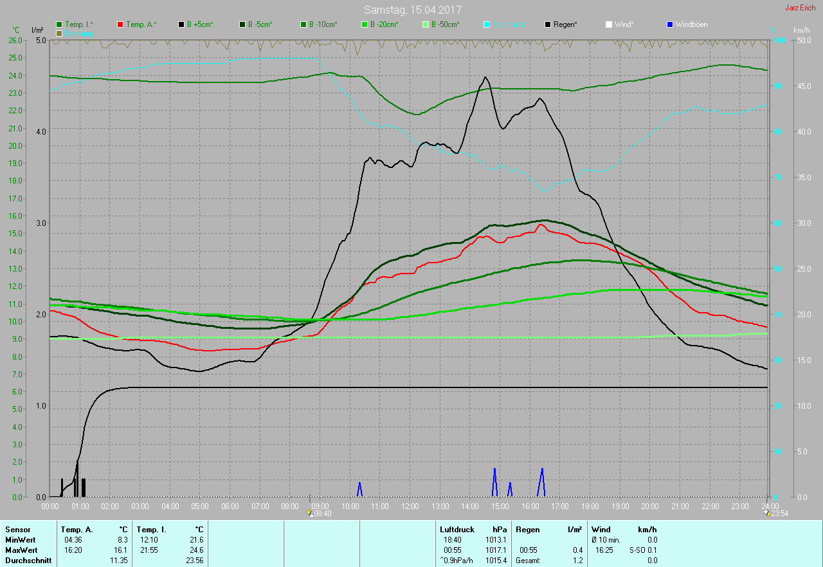Click the white Wind* legend swatch
Viewport: 823px width, 567px height.
[609, 24]
